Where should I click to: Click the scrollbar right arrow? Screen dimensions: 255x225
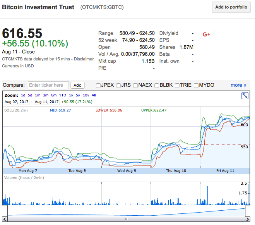tap(248, 219)
